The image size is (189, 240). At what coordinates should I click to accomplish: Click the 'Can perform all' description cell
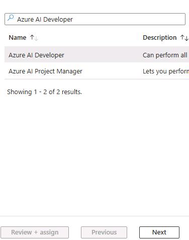[165, 55]
